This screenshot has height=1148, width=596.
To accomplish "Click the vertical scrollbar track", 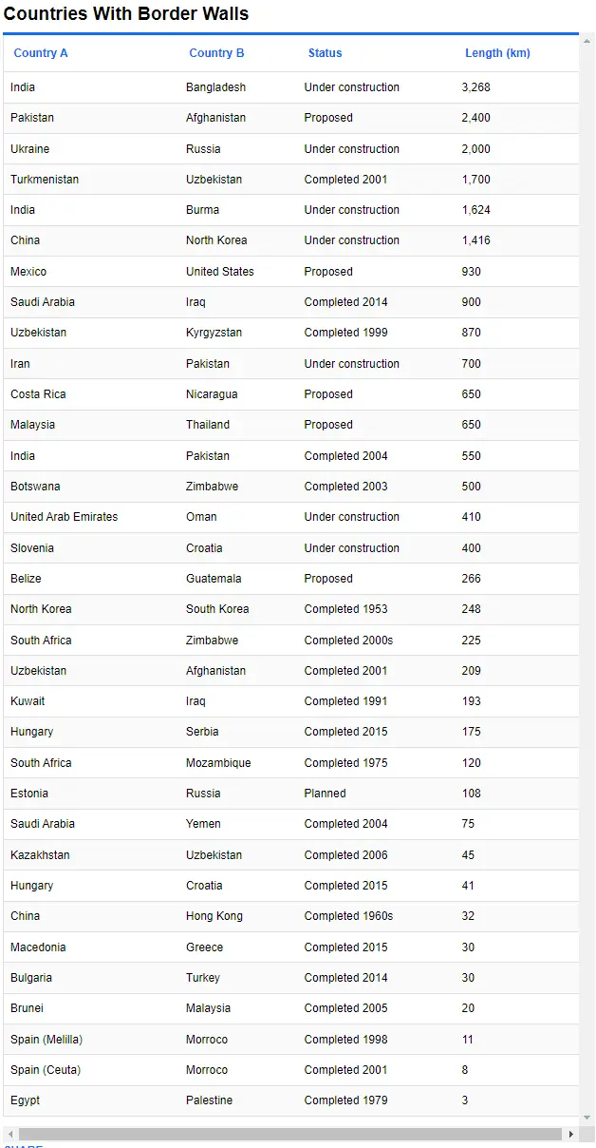I will coord(587,570).
